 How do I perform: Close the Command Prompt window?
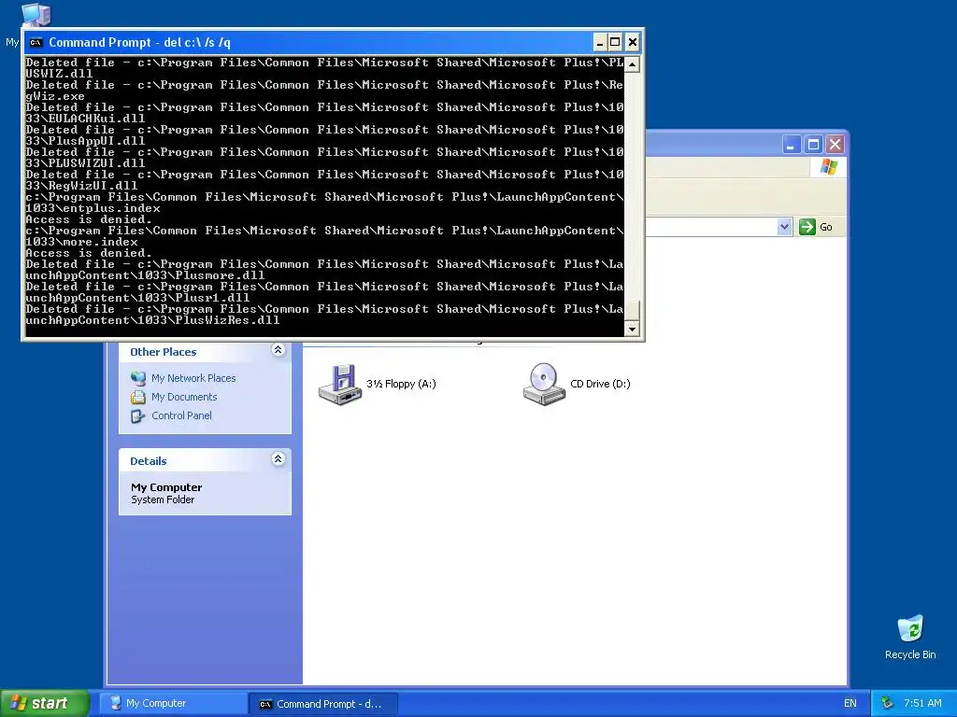point(633,42)
